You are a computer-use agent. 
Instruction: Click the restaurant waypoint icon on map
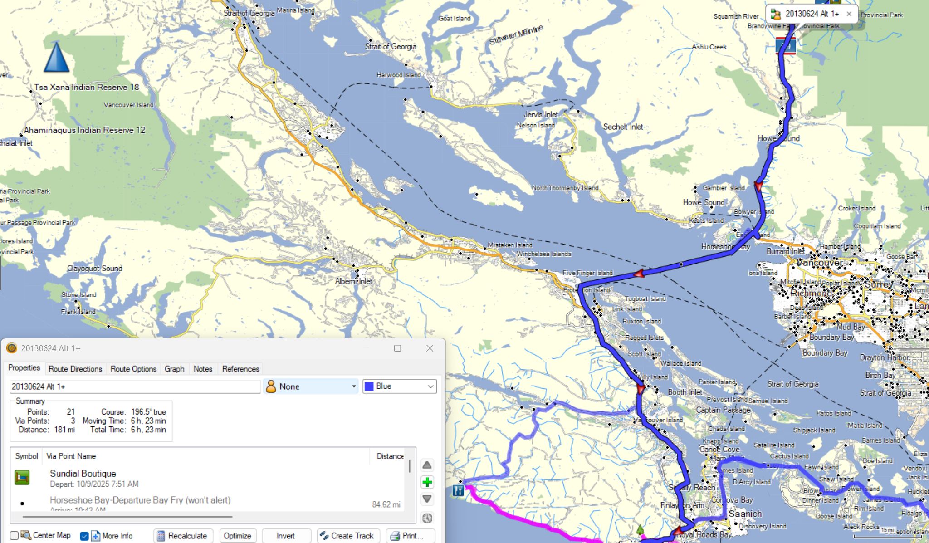(458, 490)
